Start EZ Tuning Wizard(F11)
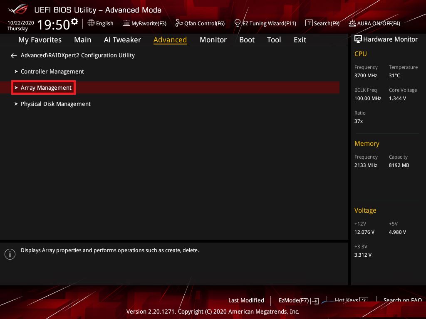 (x=269, y=24)
